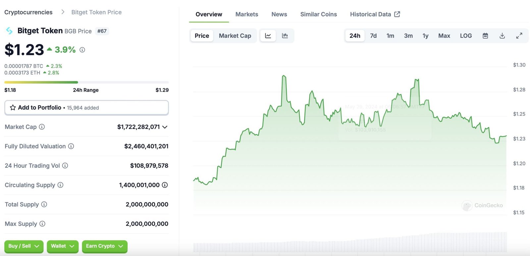Expand chart to fullscreen
The height and width of the screenshot is (256, 530).
[519, 36]
